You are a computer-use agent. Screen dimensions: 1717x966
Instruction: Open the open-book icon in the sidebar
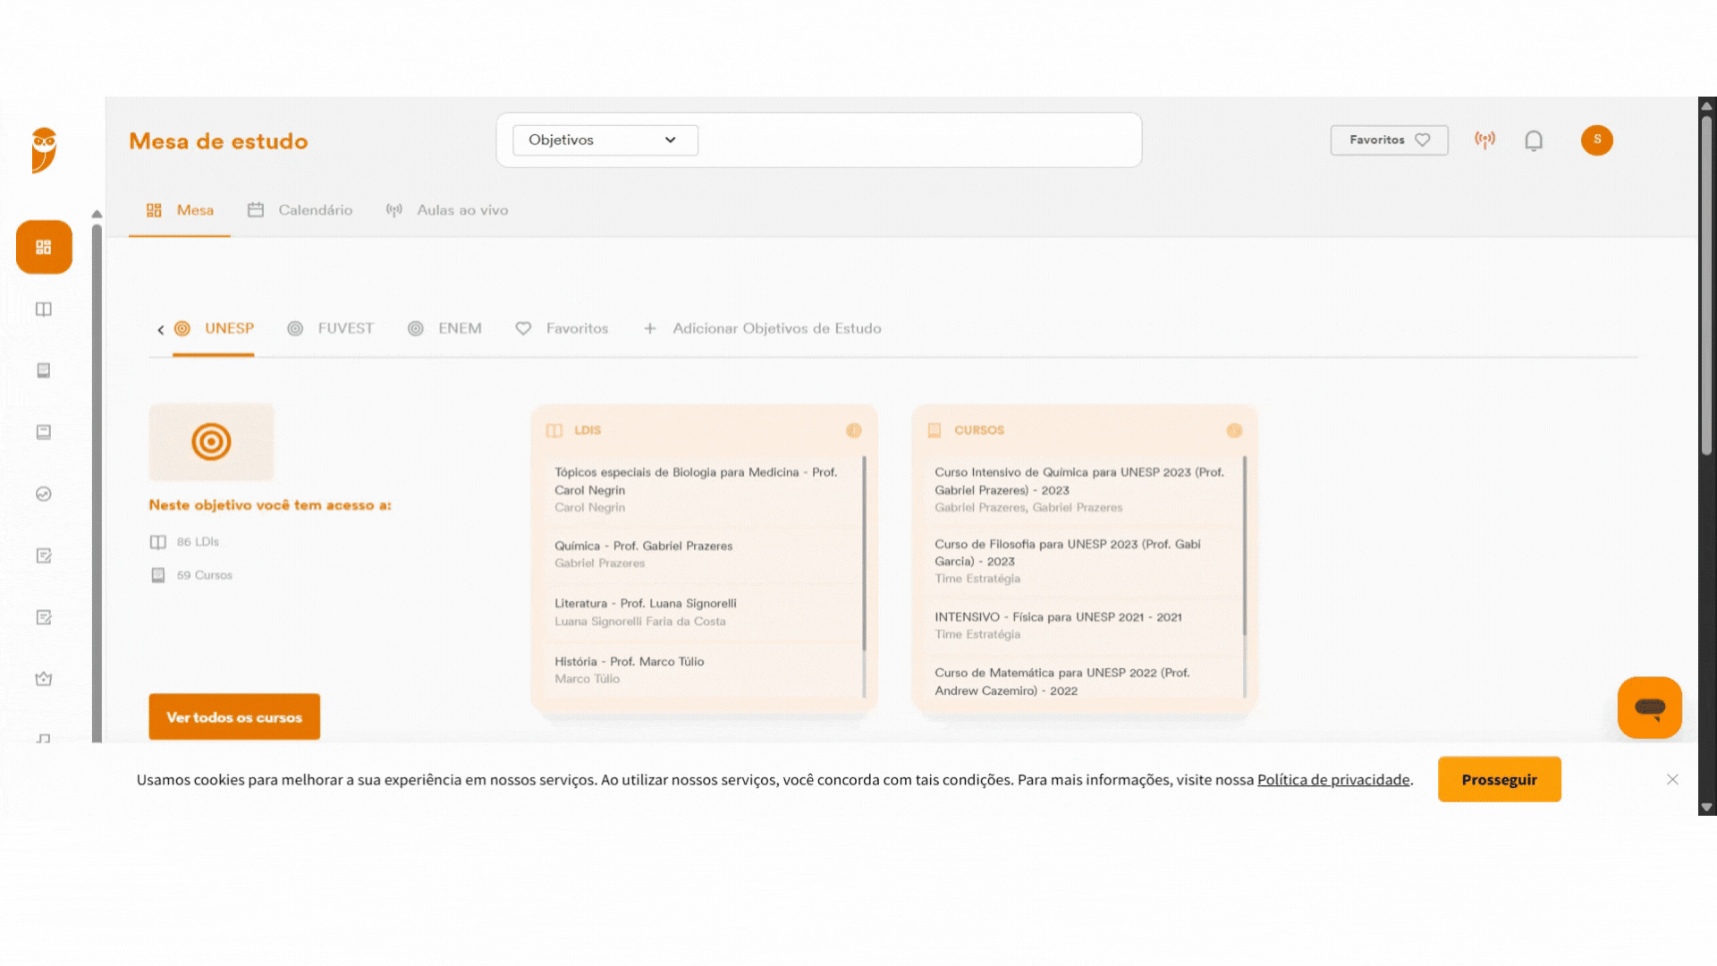(44, 309)
